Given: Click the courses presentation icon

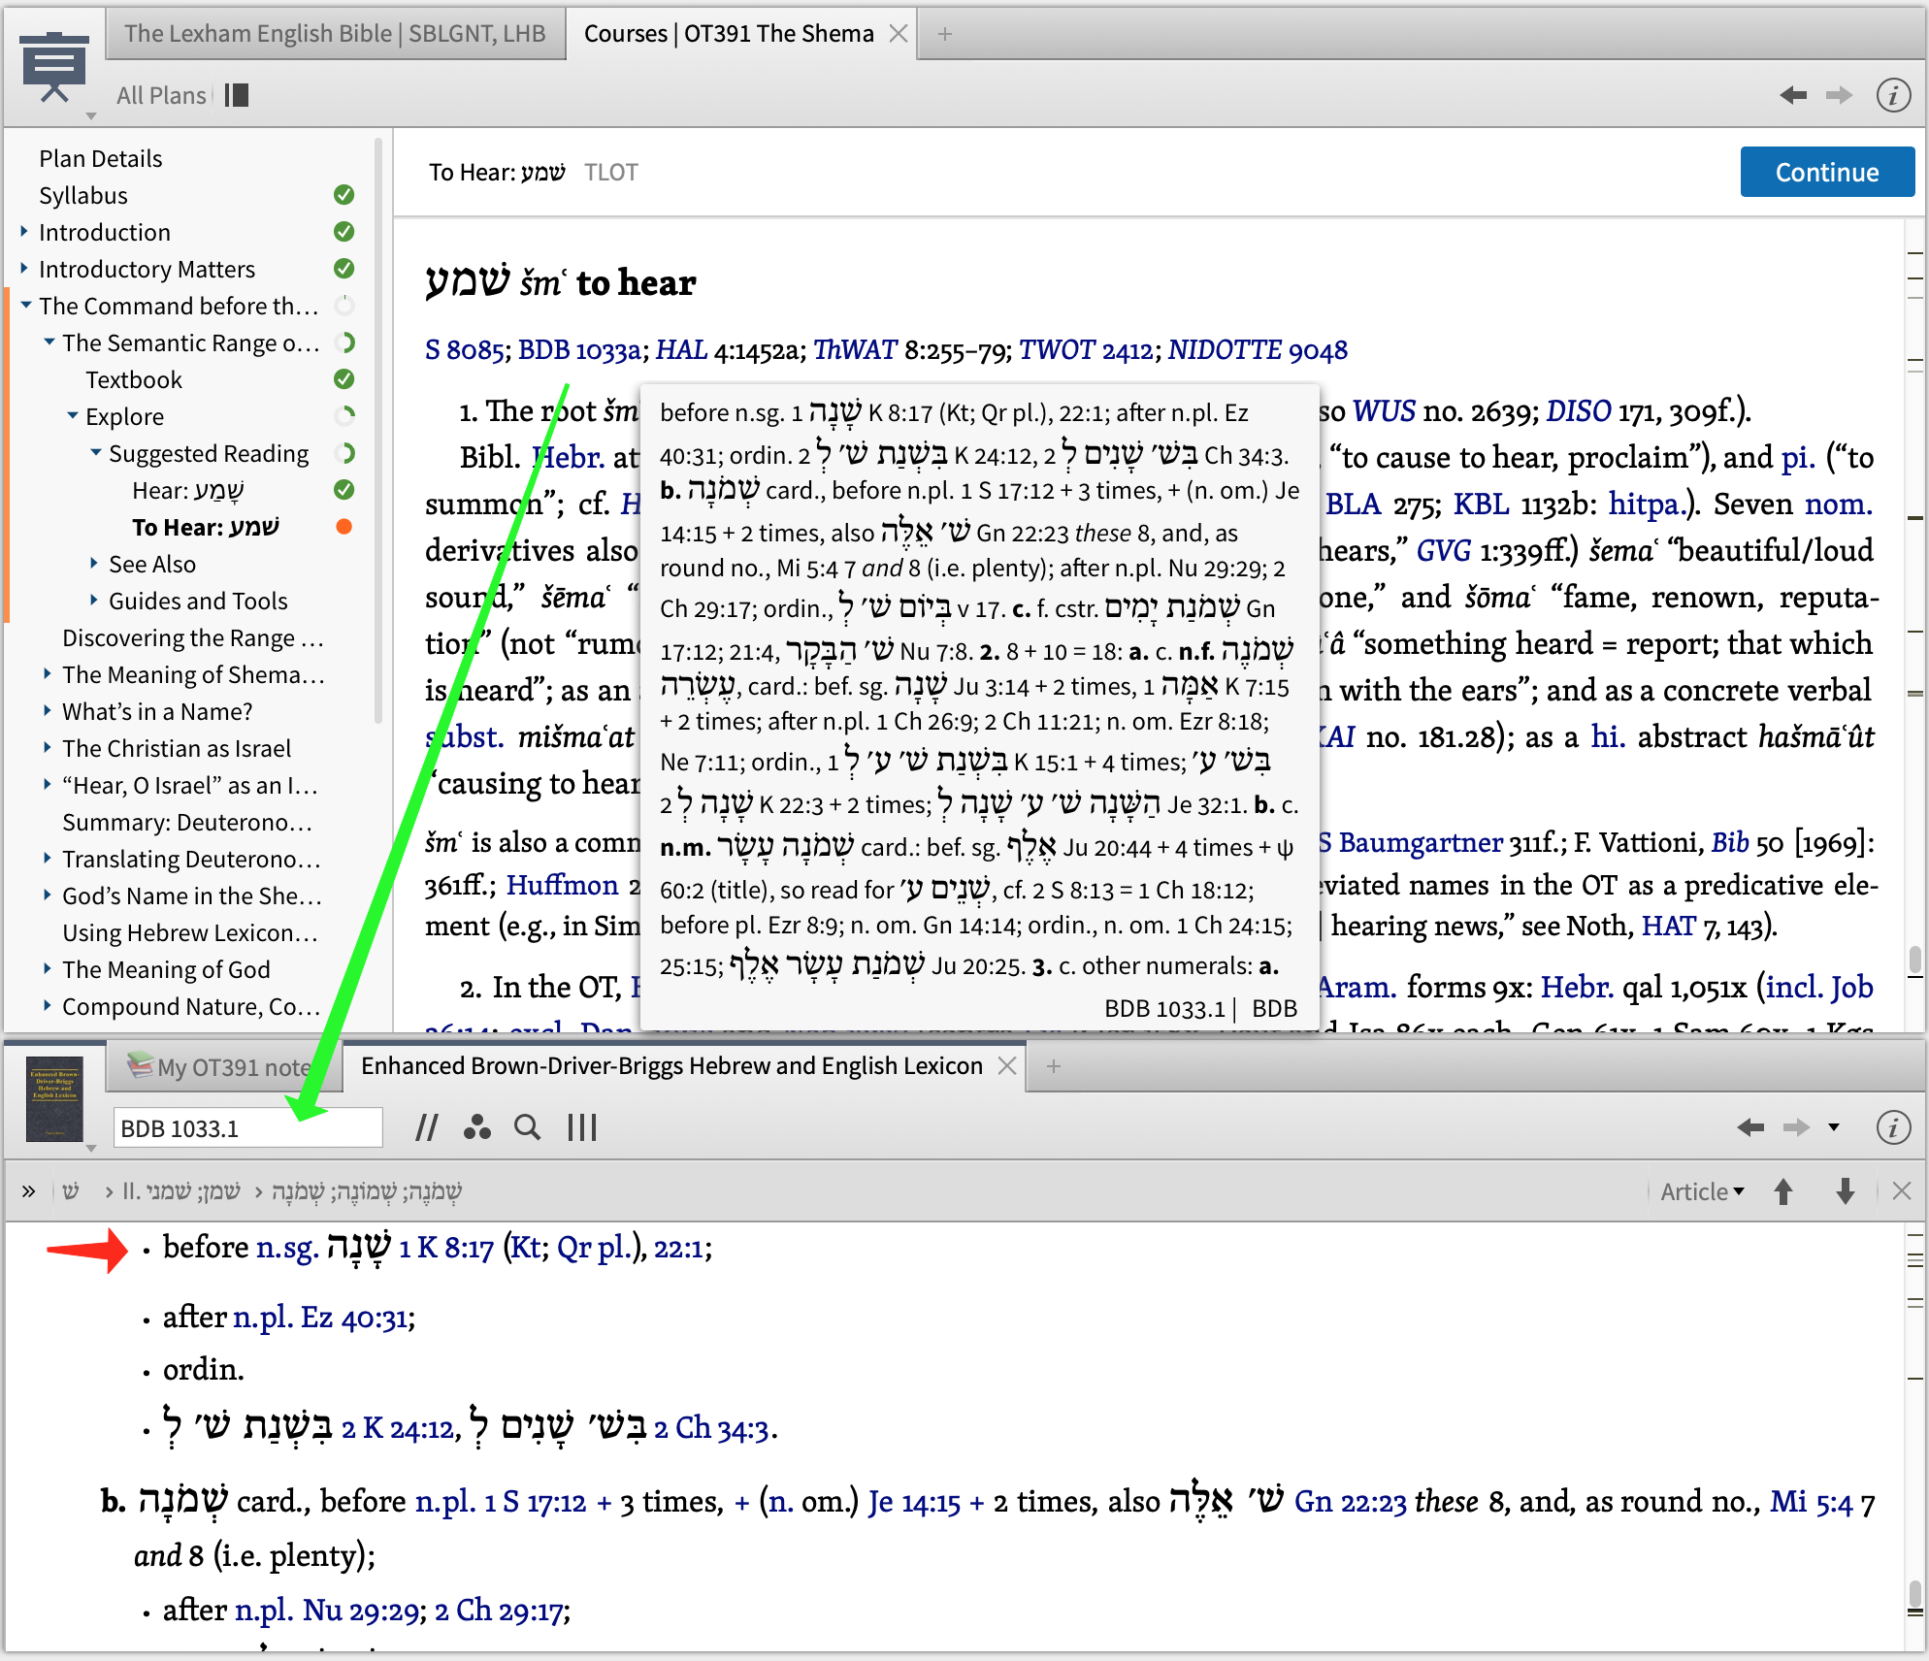Looking at the screenshot, I should pyautogui.click(x=53, y=66).
